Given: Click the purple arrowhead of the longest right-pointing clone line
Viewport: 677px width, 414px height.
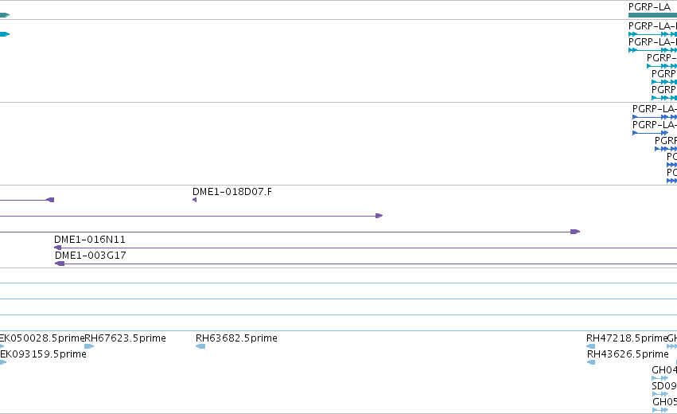Looking at the screenshot, I should click(575, 232).
